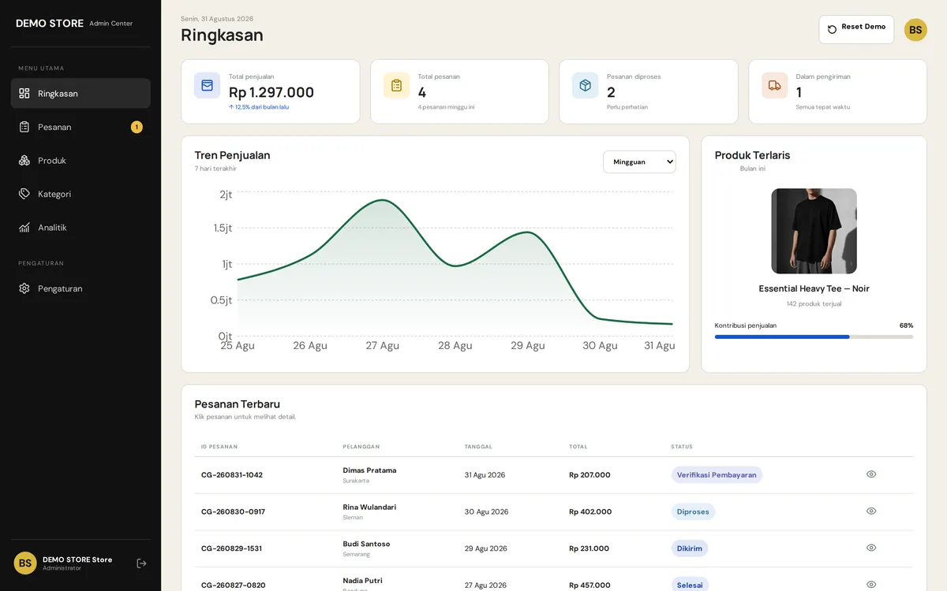The width and height of the screenshot is (947, 591).
Task: View details of order CG-260830-0917 via eye icon
Action: pyautogui.click(x=871, y=511)
